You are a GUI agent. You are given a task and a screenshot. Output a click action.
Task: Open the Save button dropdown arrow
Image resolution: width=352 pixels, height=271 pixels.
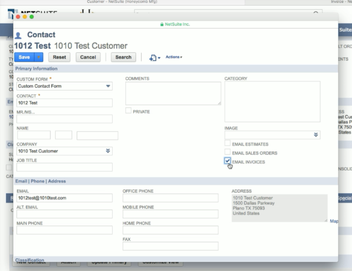pyautogui.click(x=39, y=57)
